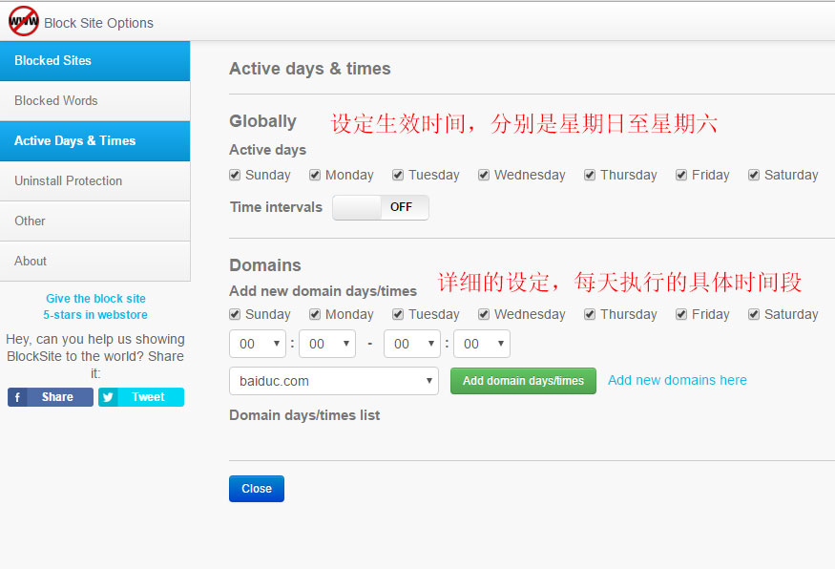The width and height of the screenshot is (835, 569).
Task: Follow the Add new domains here link
Action: point(678,380)
